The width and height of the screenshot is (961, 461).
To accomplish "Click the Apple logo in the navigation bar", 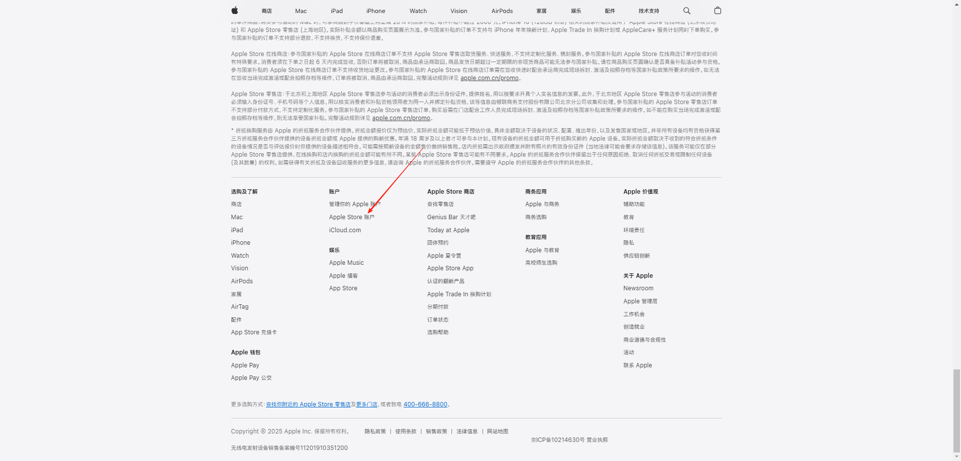I will coord(235,11).
